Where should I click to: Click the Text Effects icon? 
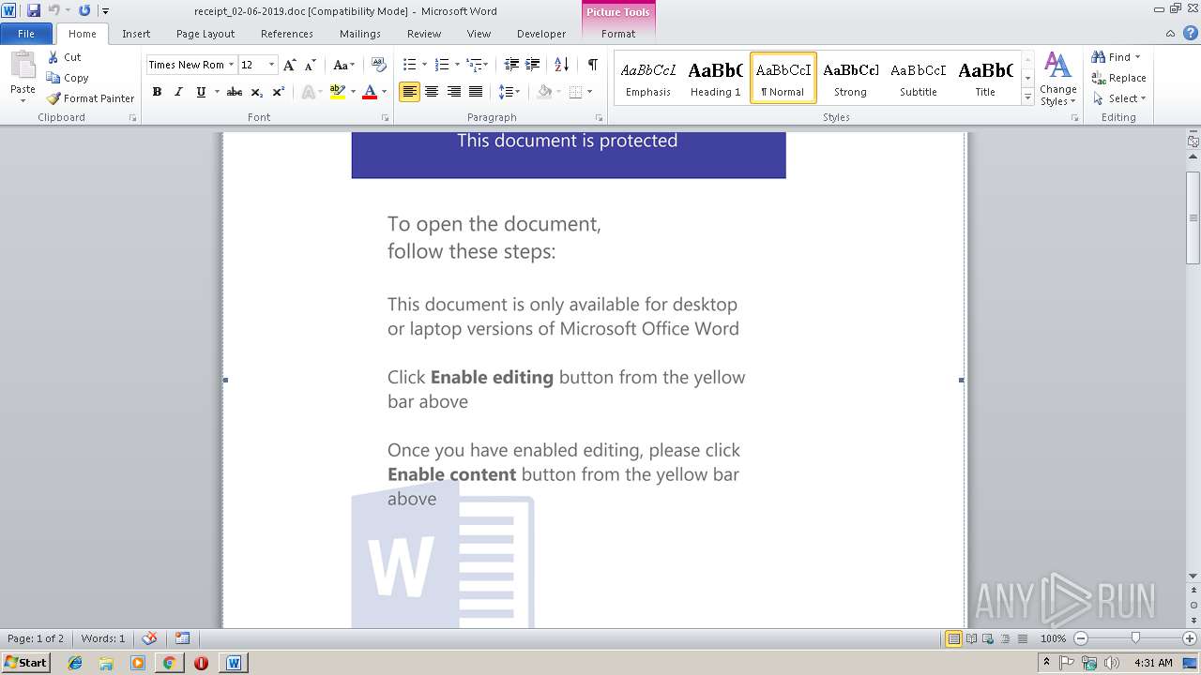(x=307, y=92)
